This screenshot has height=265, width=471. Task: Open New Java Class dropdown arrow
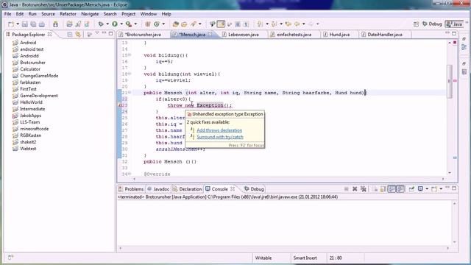pyautogui.click(x=163, y=24)
